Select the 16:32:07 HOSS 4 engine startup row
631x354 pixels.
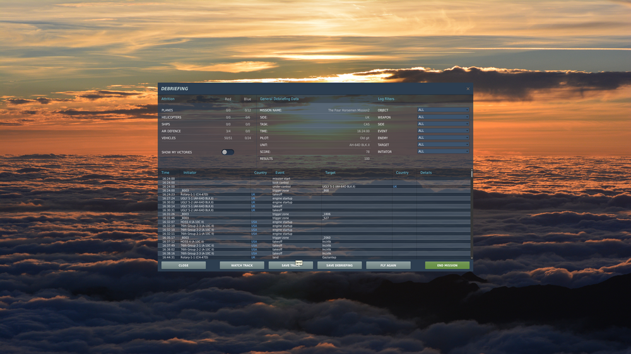pyautogui.click(x=315, y=222)
